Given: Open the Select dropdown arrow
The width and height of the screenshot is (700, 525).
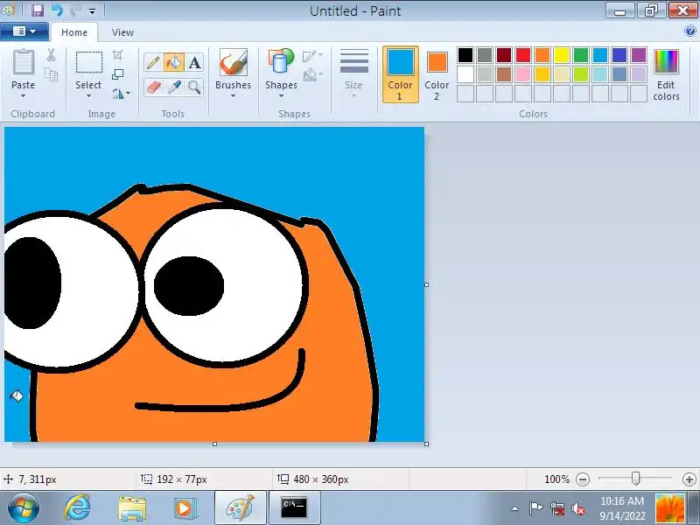Looking at the screenshot, I should [88, 95].
